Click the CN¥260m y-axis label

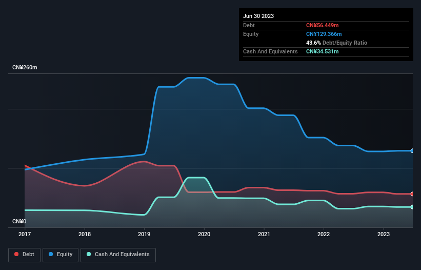click(25, 67)
